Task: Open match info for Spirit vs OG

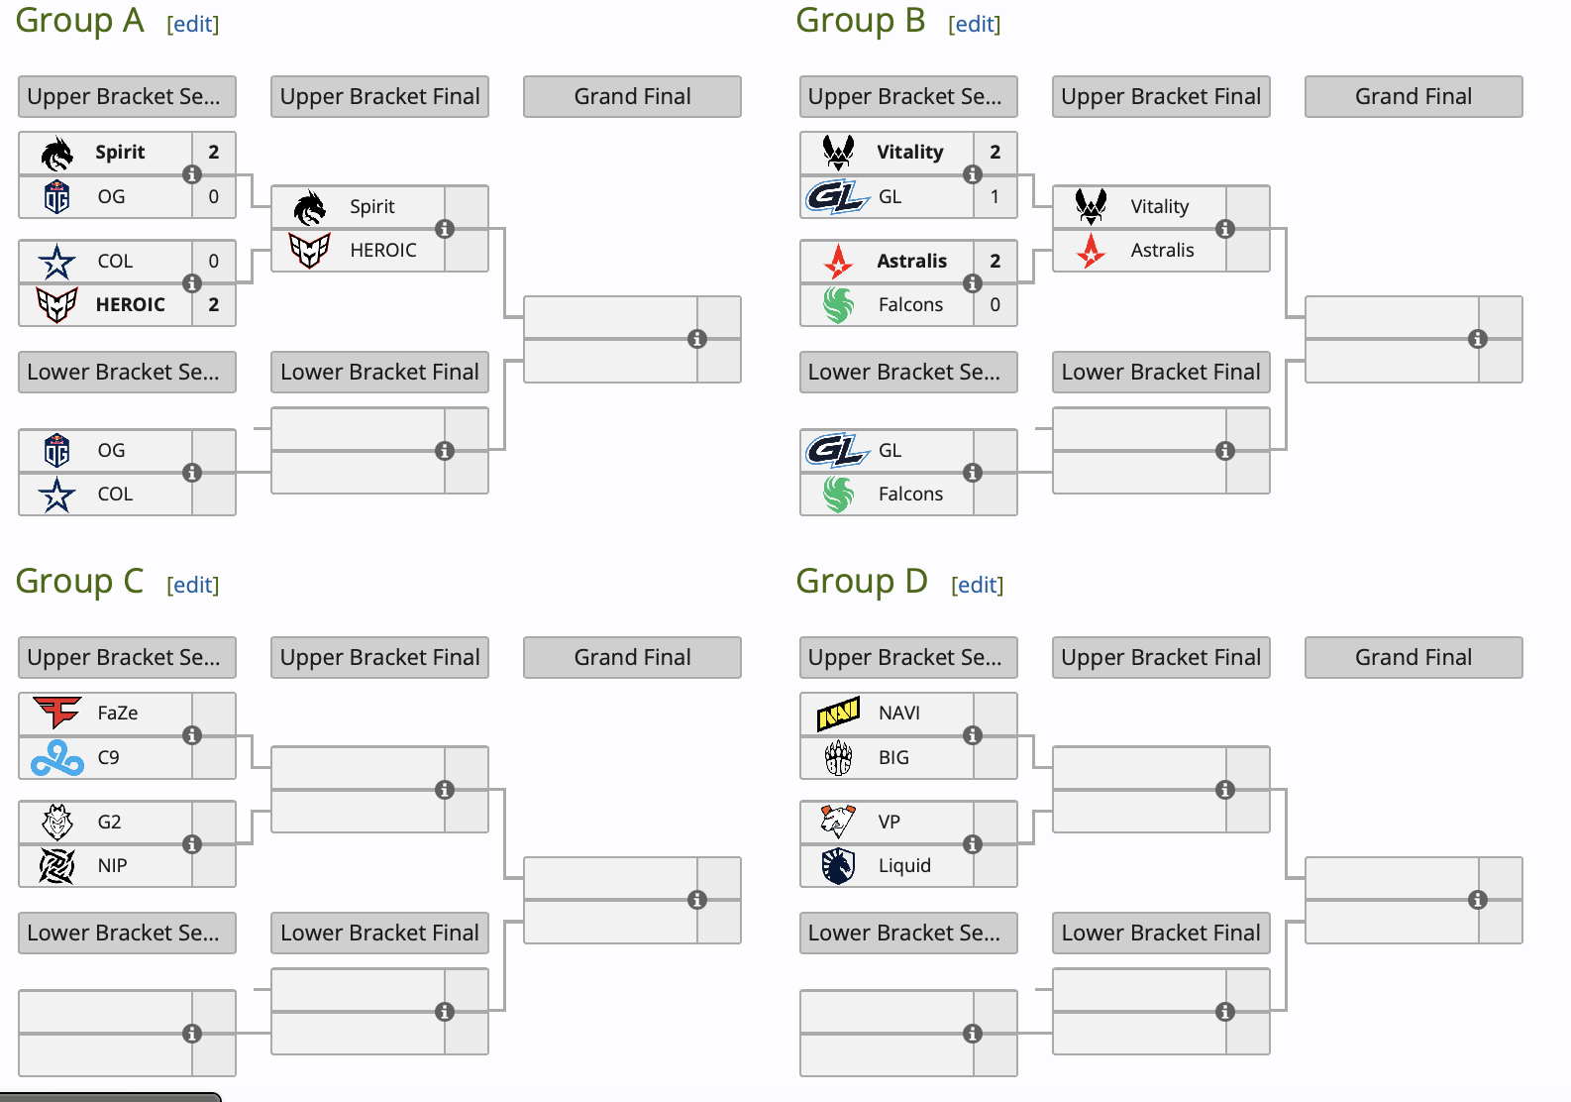Action: (x=192, y=174)
